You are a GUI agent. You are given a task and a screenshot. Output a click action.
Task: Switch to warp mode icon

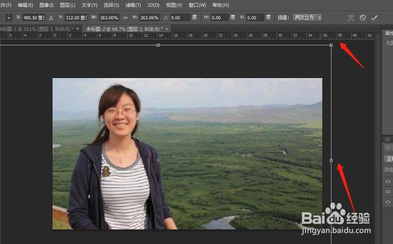coord(351,17)
